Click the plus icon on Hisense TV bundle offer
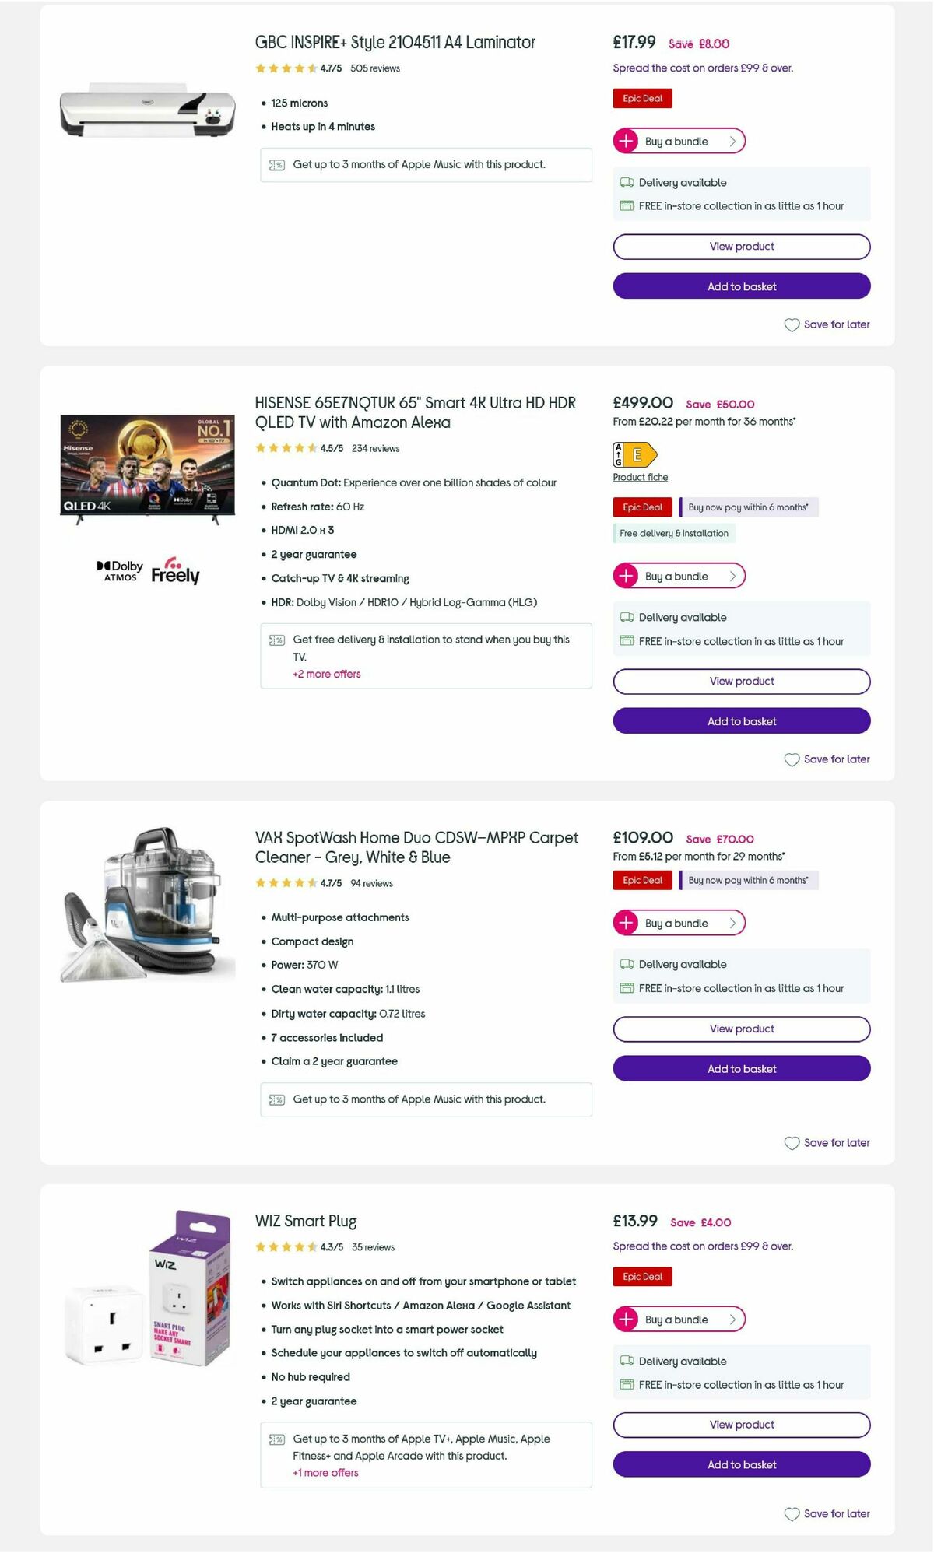 pos(625,576)
